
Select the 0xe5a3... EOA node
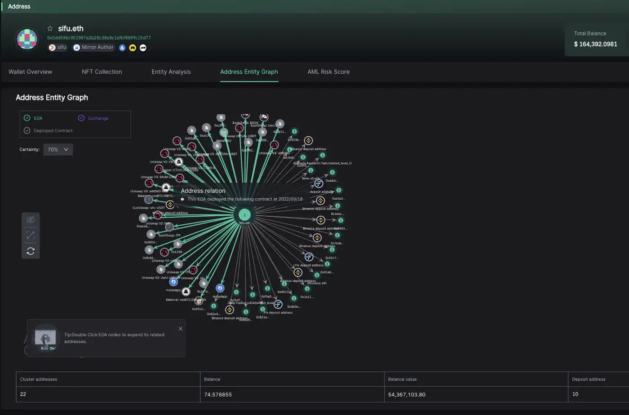tap(338, 190)
